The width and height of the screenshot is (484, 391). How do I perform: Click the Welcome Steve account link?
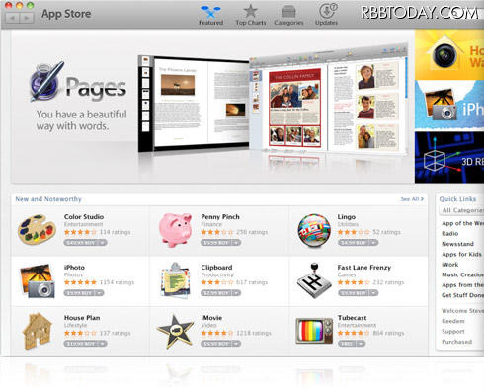pyautogui.click(x=462, y=311)
